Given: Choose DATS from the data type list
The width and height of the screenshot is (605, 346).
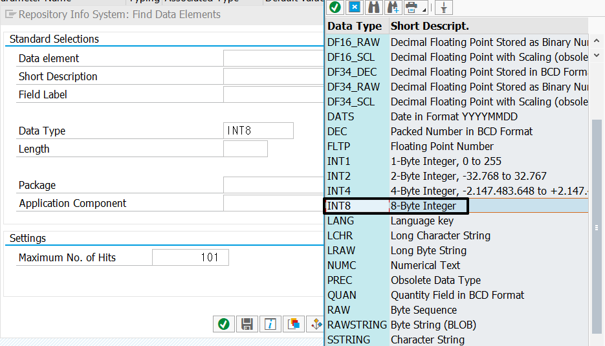Looking at the screenshot, I should coord(340,116).
